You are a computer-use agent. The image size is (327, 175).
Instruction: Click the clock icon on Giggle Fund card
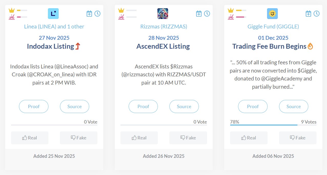coord(316,14)
